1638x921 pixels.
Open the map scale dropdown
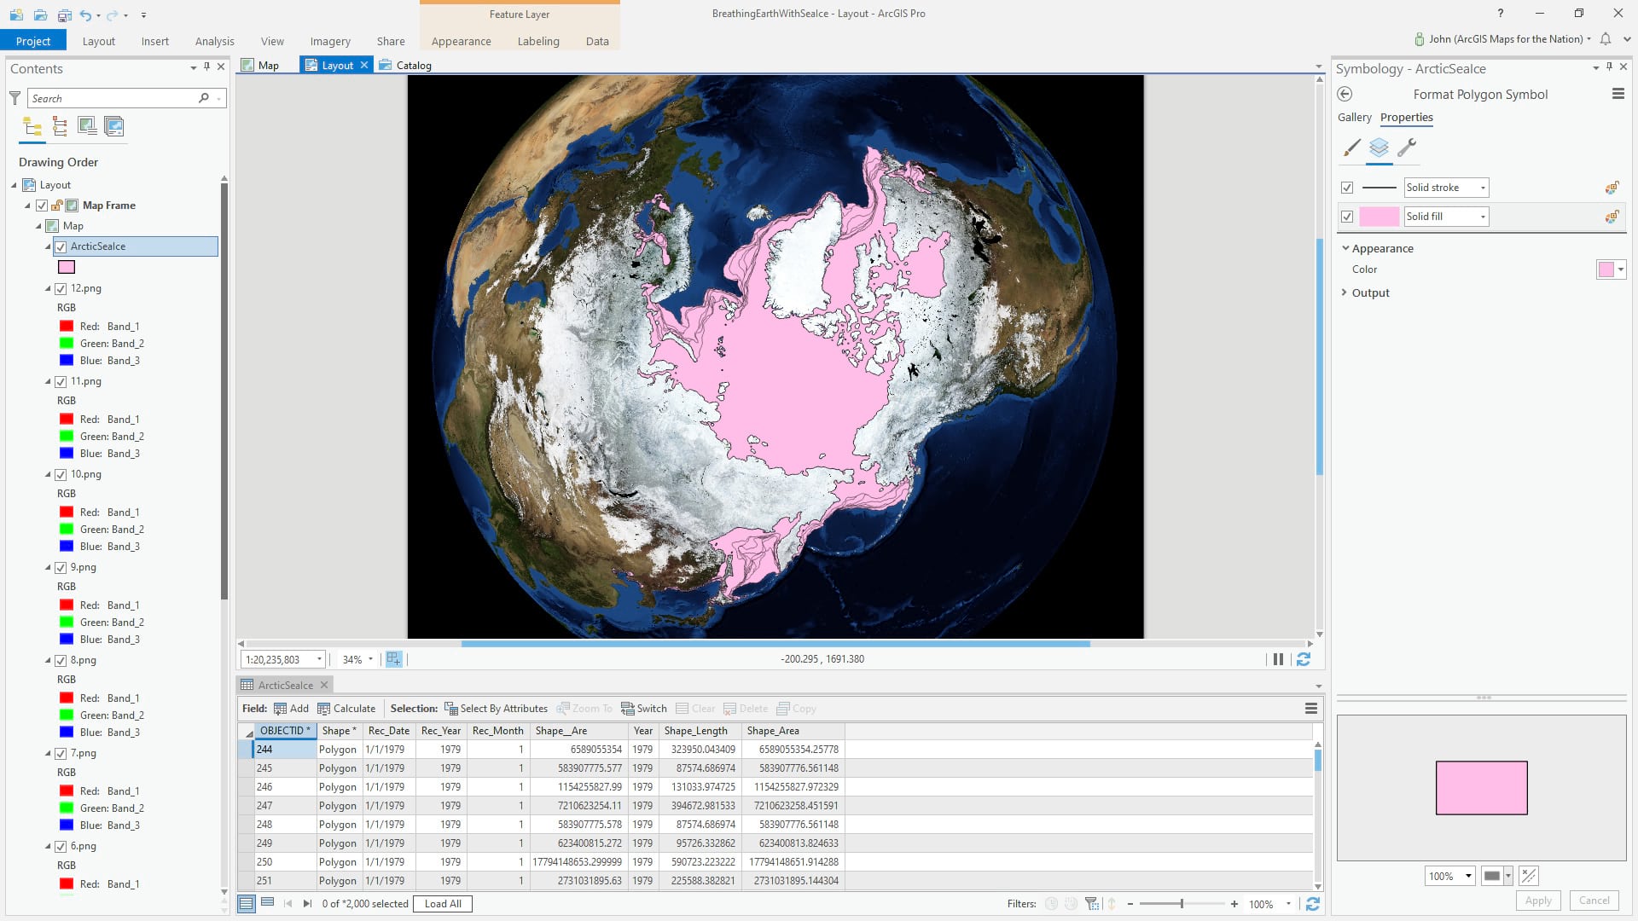(320, 659)
